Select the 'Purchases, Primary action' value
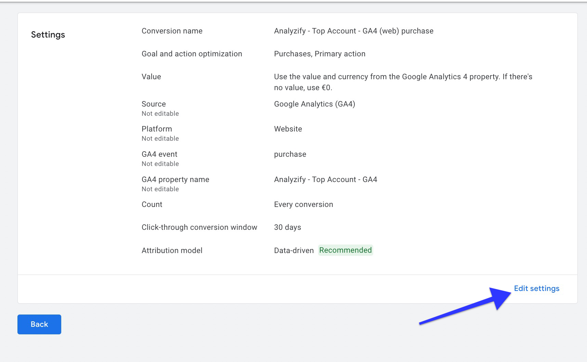This screenshot has width=587, height=362. pyautogui.click(x=320, y=54)
